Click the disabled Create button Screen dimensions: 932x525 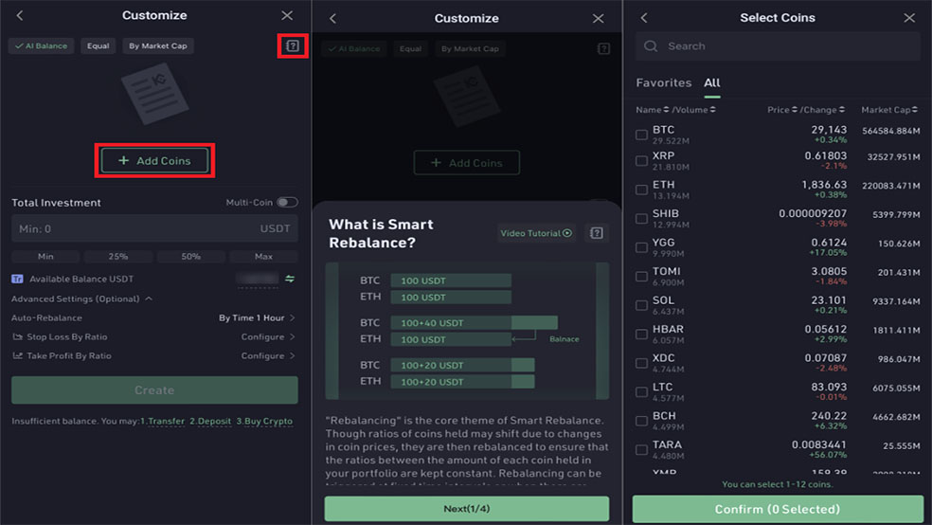coord(154,390)
